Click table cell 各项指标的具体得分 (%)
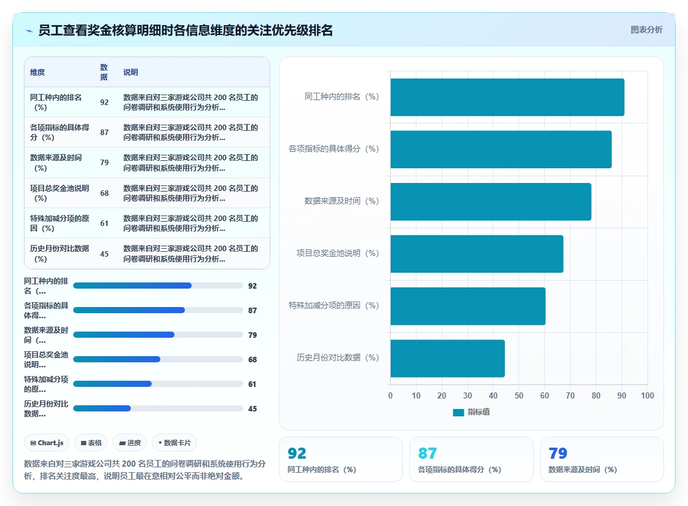Screen dimensions: 688x506 pyautogui.click(x=59, y=133)
